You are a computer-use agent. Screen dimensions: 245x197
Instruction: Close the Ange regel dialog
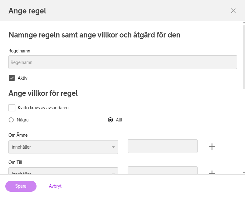coord(233,11)
